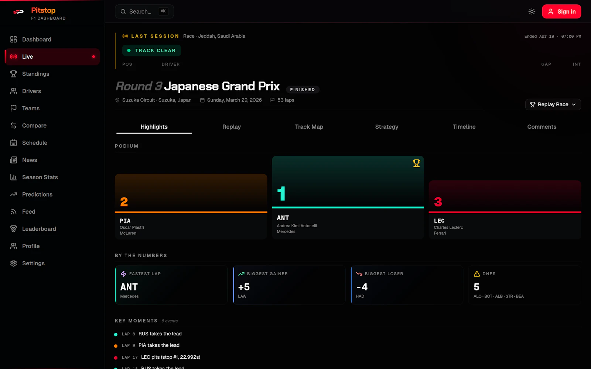Click the '53 laps' text

pos(286,100)
